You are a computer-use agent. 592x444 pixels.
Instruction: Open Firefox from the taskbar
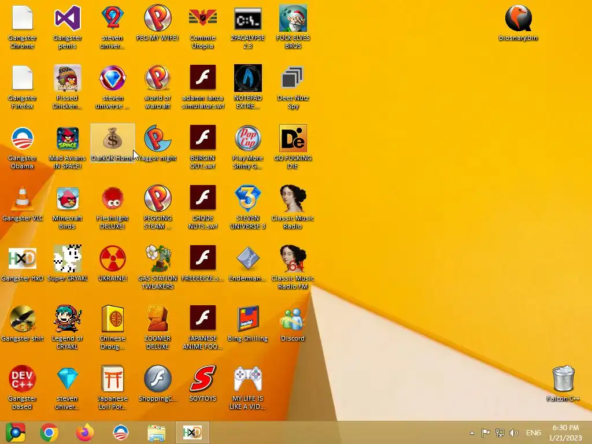[85, 432]
